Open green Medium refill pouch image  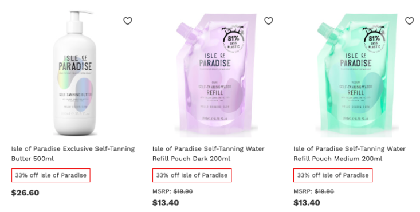pos(357,75)
